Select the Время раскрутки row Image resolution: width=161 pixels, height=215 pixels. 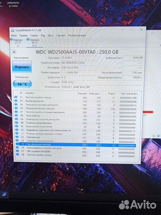(x=76, y=101)
